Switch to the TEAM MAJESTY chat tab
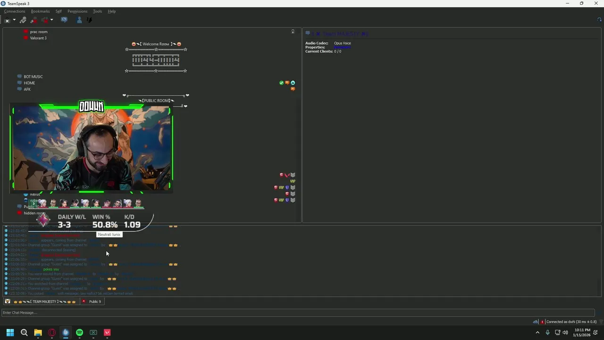The height and width of the screenshot is (340, 604). click(x=42, y=301)
